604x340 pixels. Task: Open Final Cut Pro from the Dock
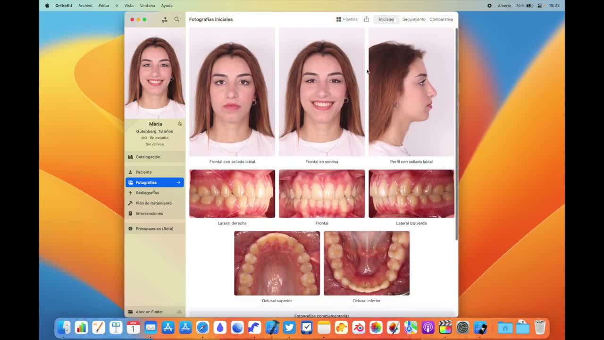[x=445, y=327]
